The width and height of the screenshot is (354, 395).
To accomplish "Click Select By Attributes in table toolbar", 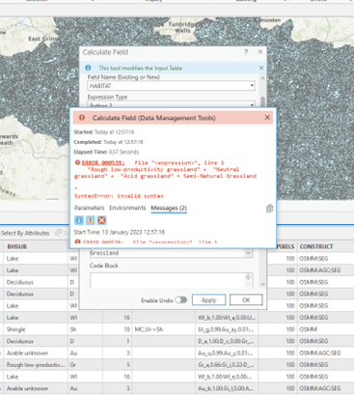I will (25, 233).
